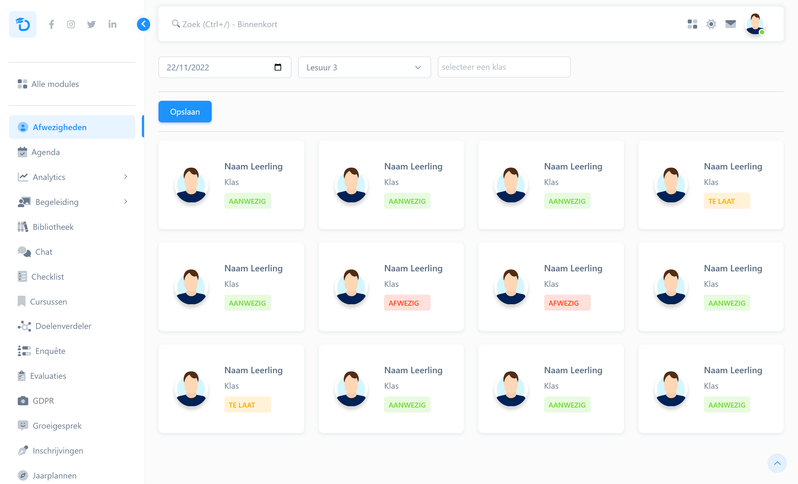Click the search magnifier icon
The height and width of the screenshot is (484, 798).
(176, 24)
